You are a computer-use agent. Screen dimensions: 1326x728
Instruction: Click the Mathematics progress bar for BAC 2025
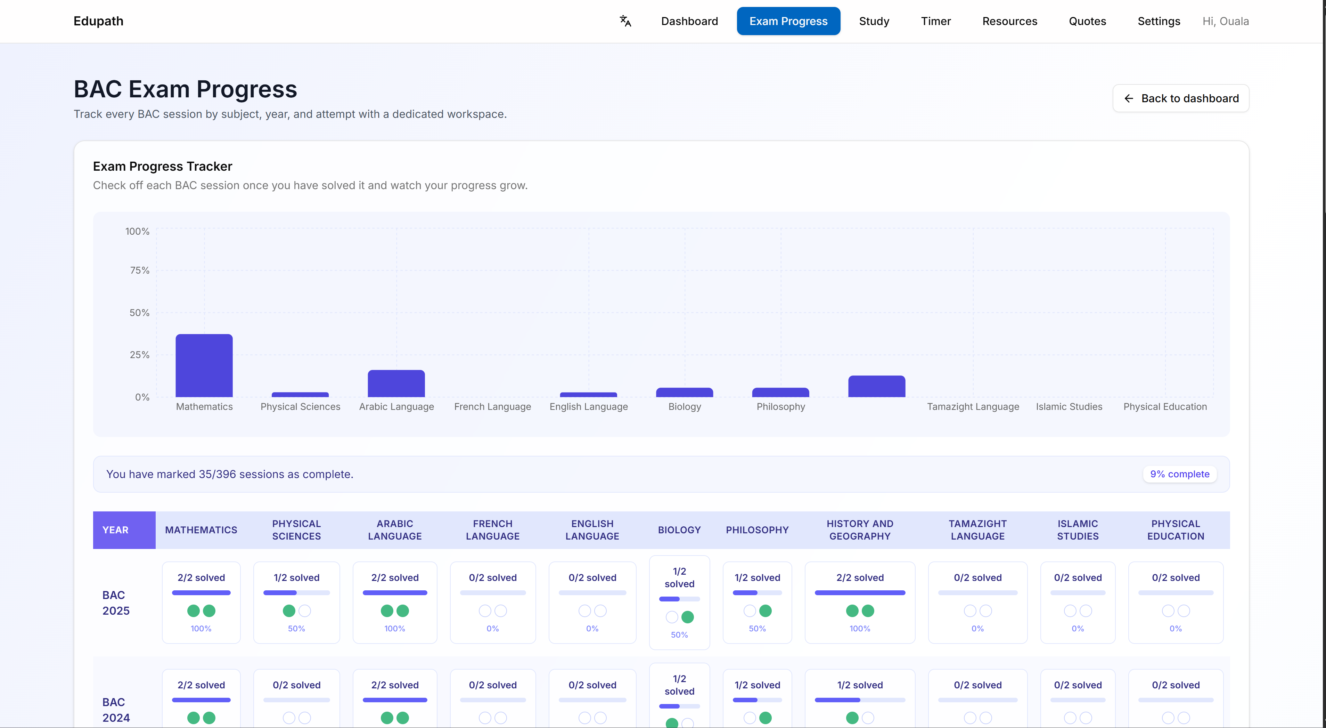tap(201, 593)
